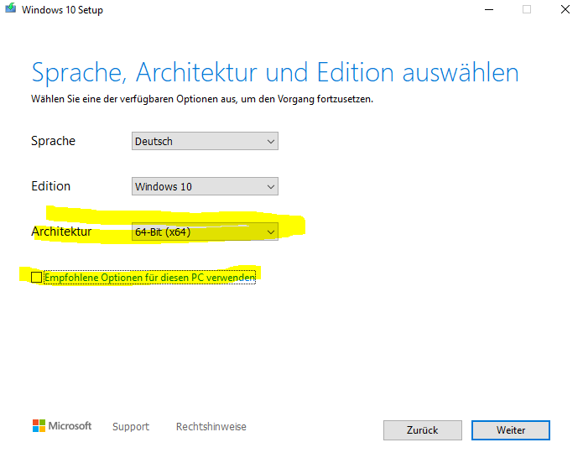Click the 'Architektur' label
Viewport: 583px width, 458px height.
61,232
